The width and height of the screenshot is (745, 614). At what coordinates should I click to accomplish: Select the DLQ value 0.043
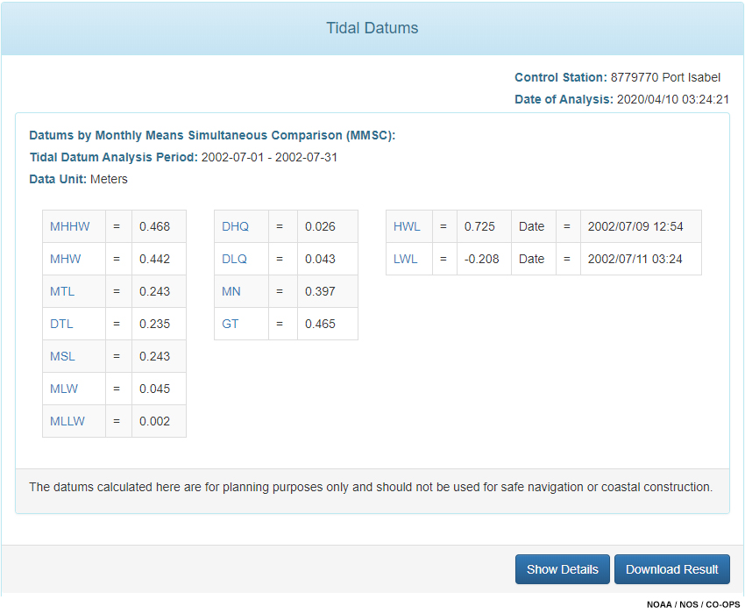[x=320, y=259]
